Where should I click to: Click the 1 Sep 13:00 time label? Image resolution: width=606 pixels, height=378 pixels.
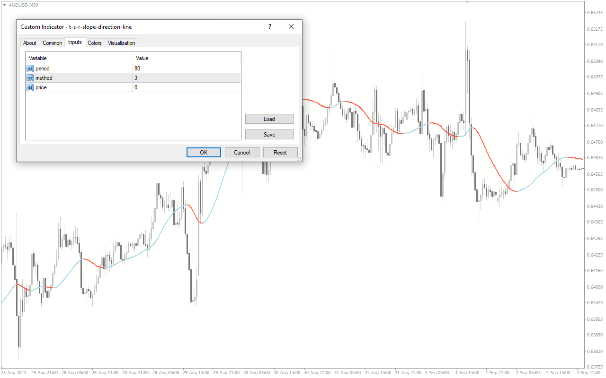click(468, 373)
